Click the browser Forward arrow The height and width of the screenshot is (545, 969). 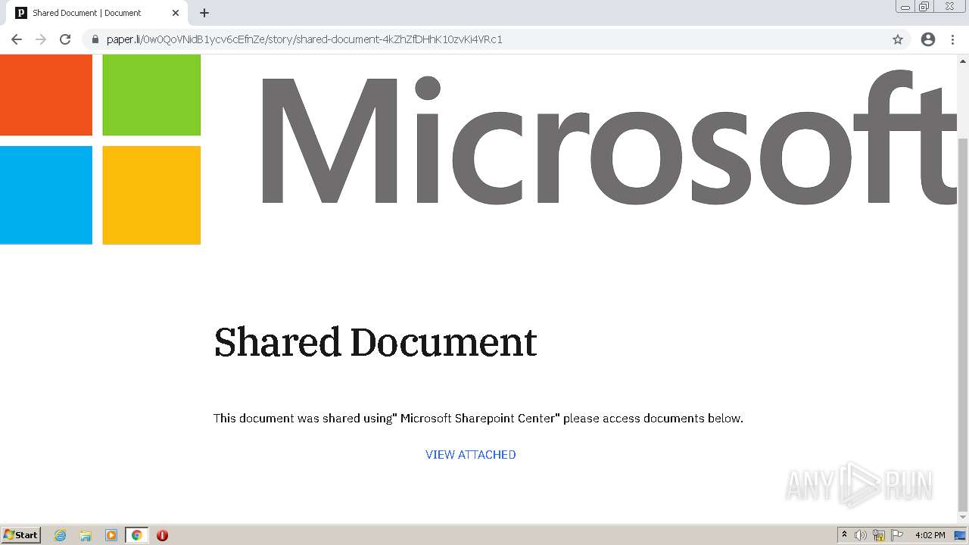41,39
